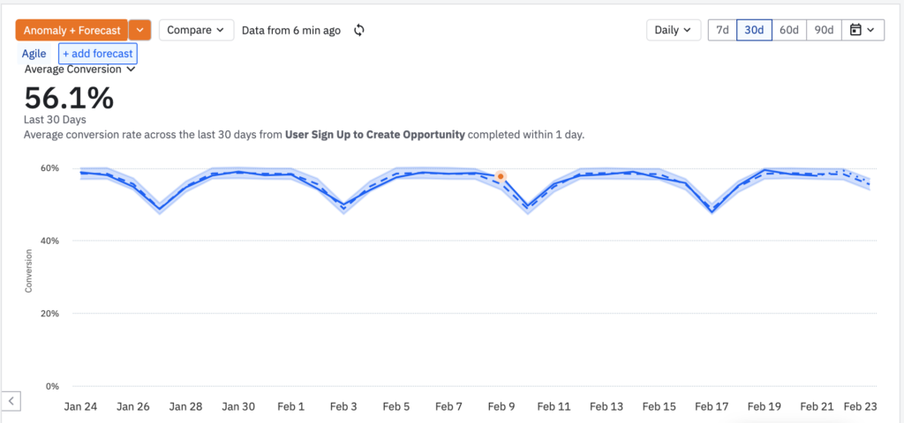Click the + add forecast button
This screenshot has width=904, height=423.
97,54
